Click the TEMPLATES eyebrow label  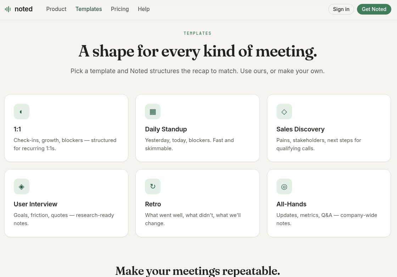(197, 33)
